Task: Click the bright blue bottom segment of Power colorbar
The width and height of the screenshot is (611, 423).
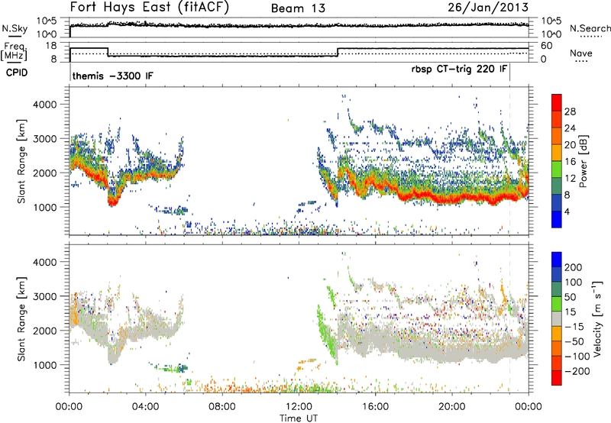Action: [557, 219]
